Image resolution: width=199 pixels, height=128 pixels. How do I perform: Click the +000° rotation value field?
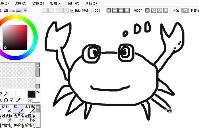139,11
